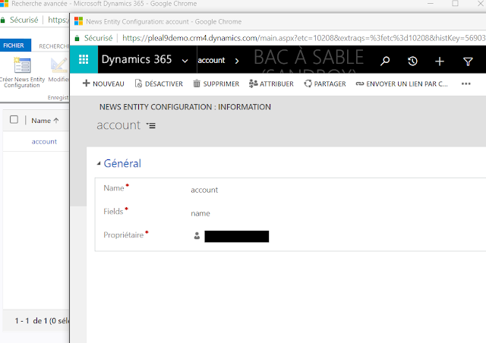Sort by Name column header in background grid
Viewport: 486px width, 343px height.
[45, 121]
